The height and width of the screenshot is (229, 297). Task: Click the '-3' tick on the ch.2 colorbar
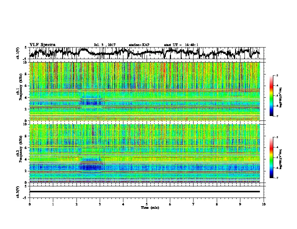[277, 137]
